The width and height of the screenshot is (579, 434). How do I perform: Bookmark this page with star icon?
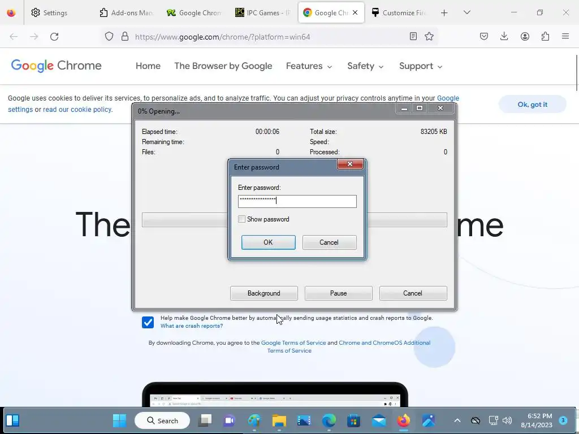(x=429, y=36)
